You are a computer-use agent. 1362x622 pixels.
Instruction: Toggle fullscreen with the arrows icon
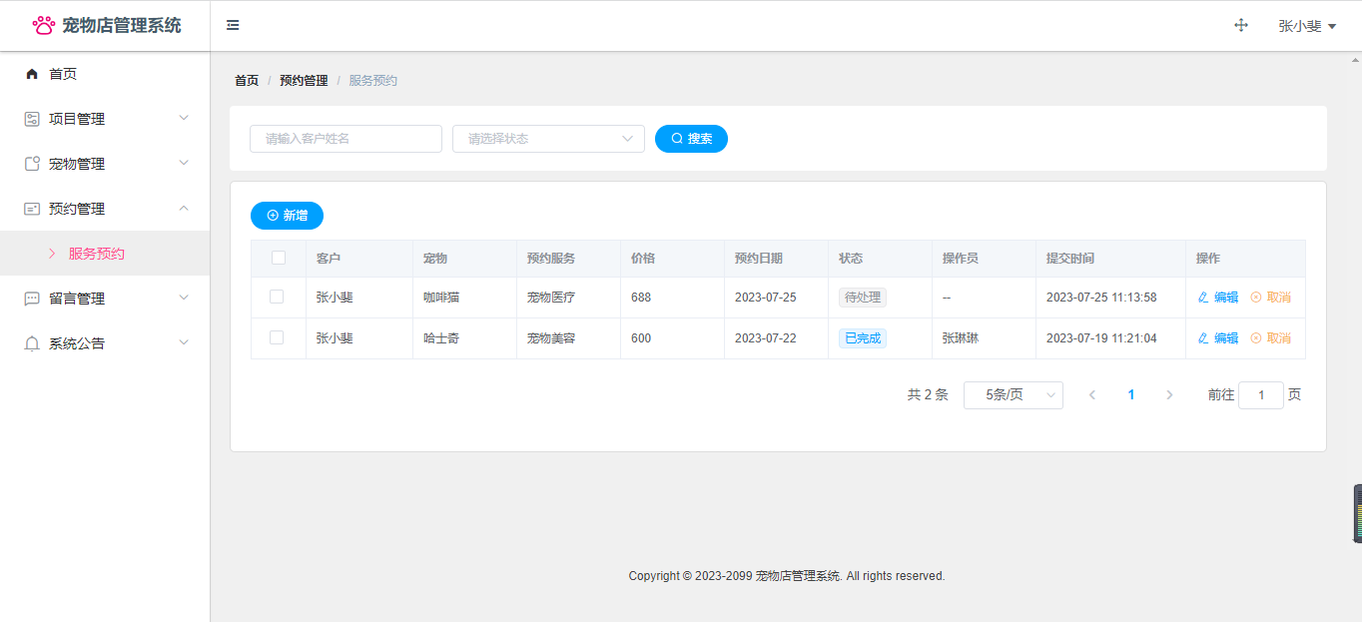tap(1241, 26)
